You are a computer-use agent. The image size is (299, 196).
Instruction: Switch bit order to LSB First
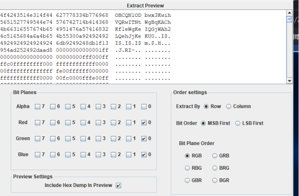click(x=239, y=123)
